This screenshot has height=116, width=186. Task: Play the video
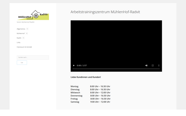click(x=74, y=66)
